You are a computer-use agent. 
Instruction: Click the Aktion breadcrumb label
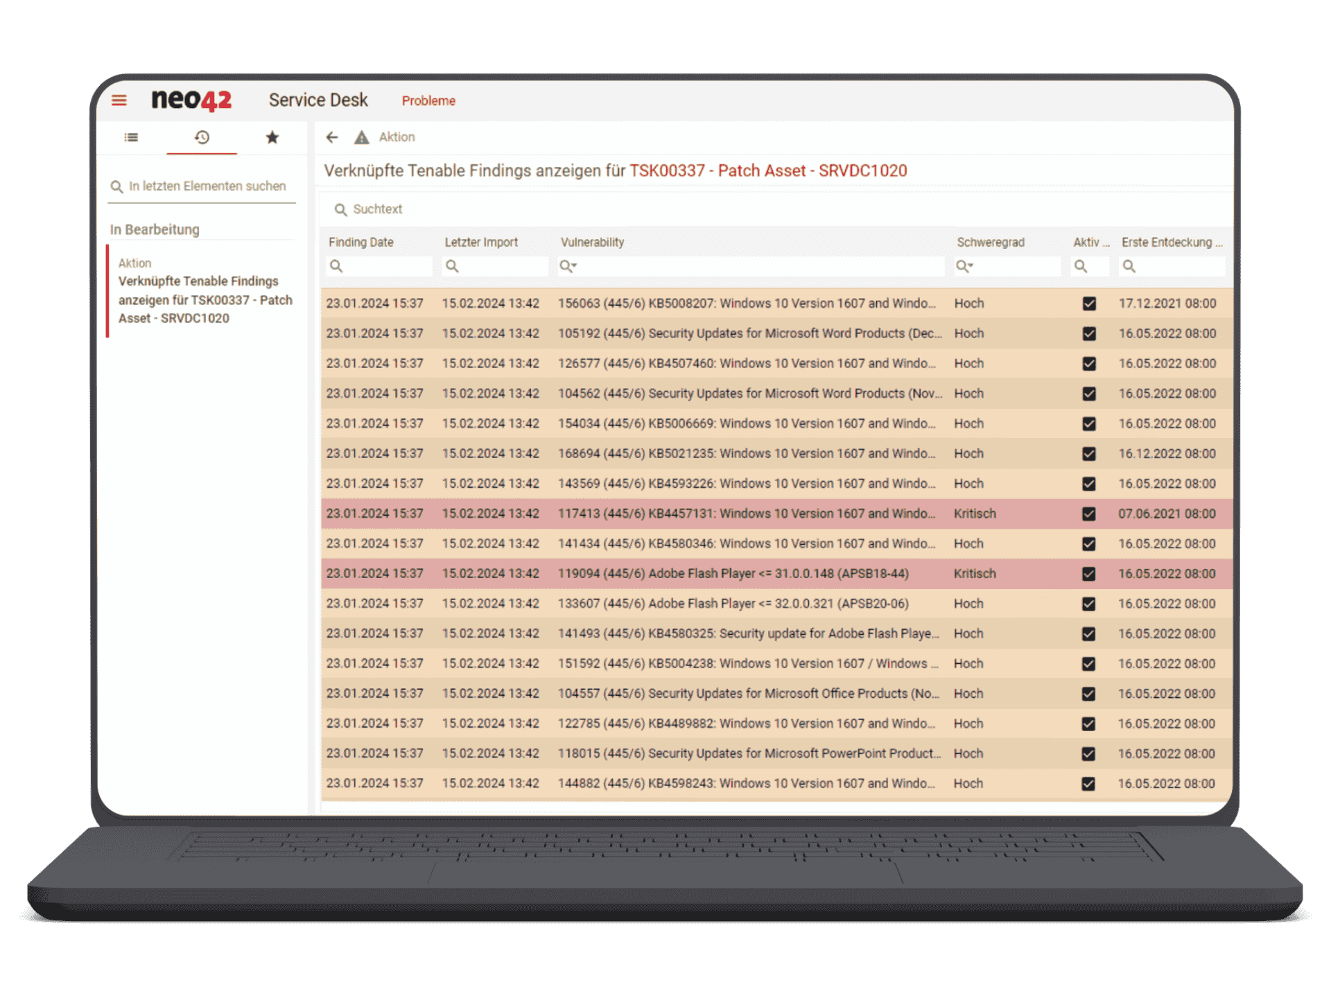tap(397, 137)
